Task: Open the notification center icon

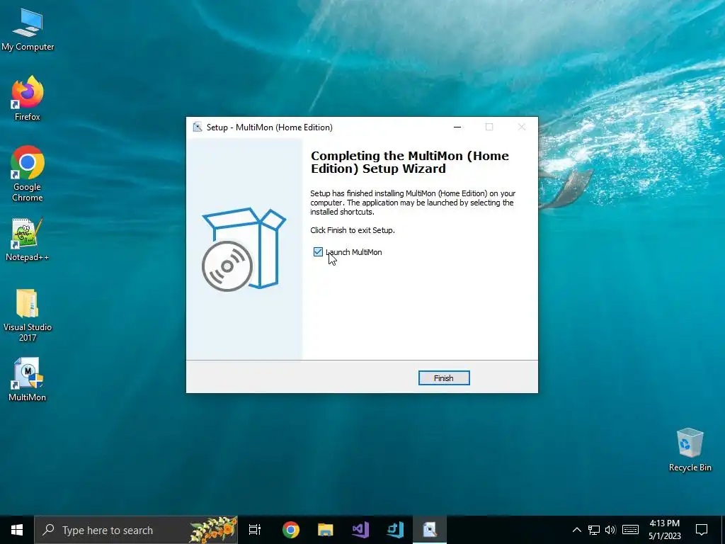Action: pos(702,530)
